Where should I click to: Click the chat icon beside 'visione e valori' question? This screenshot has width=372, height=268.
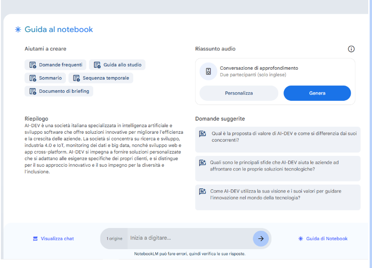(202, 192)
